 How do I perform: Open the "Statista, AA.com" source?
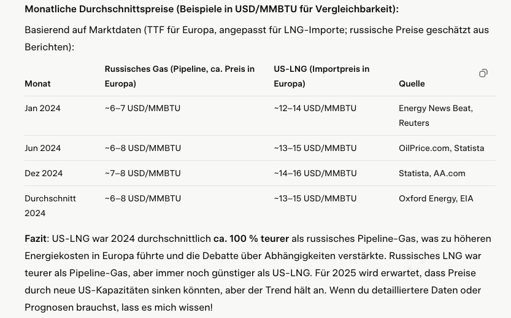pyautogui.click(x=432, y=173)
